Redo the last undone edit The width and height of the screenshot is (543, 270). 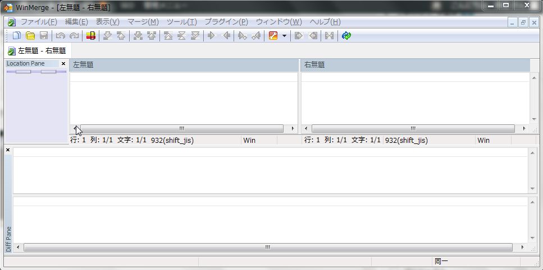point(74,35)
